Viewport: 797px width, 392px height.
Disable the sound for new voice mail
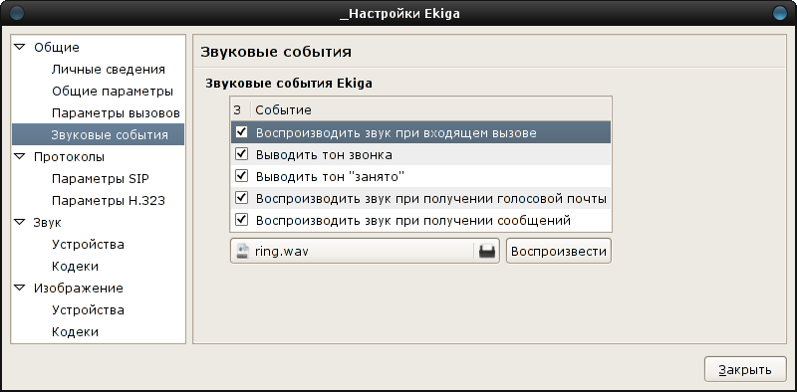[241, 198]
